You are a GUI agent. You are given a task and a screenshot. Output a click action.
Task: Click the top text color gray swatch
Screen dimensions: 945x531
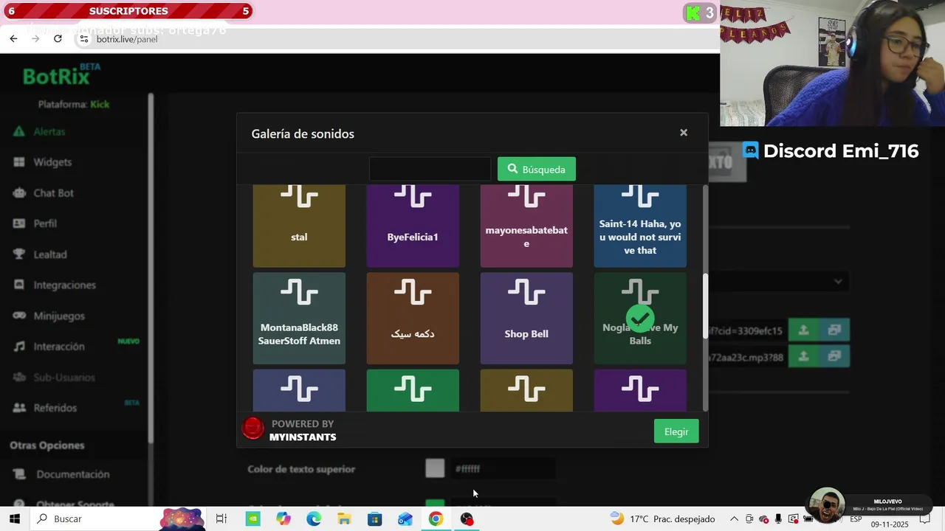(435, 468)
